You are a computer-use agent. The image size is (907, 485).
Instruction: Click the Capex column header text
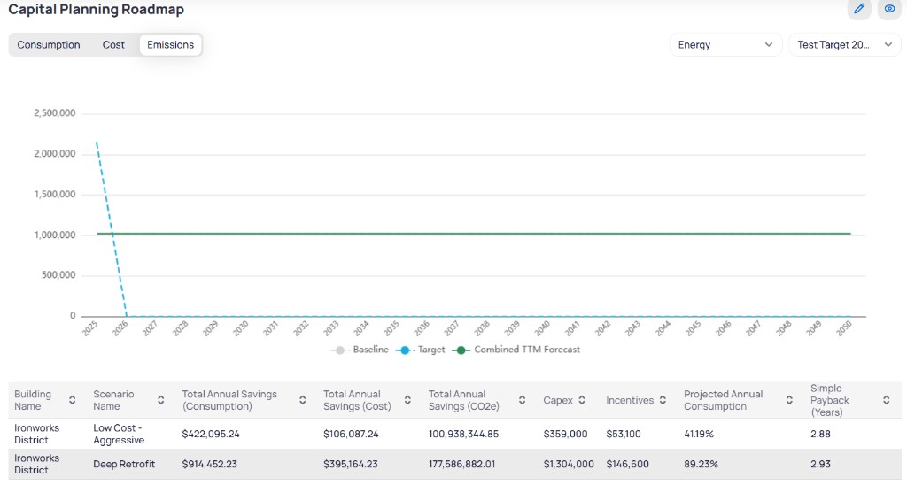[x=558, y=400]
